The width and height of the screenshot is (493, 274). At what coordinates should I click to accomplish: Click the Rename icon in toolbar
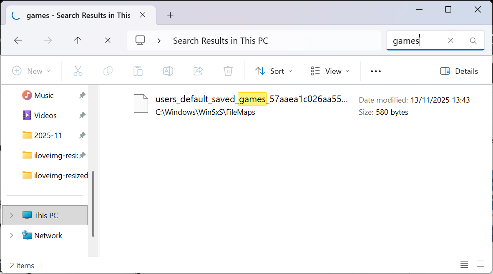click(168, 71)
